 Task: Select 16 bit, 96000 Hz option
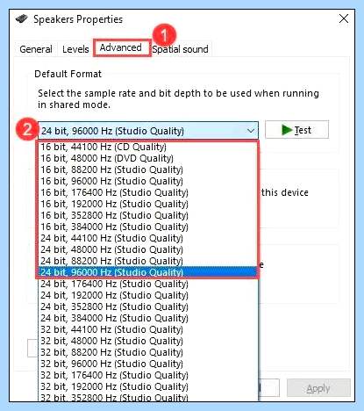(x=148, y=181)
